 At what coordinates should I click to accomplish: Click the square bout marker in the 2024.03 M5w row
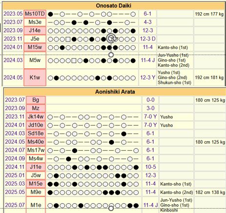[74, 61]
